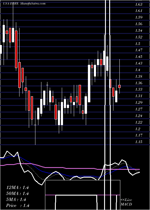Click the 1.29 price axis label
This screenshot has height=210, width=150.
click(x=139, y=103)
